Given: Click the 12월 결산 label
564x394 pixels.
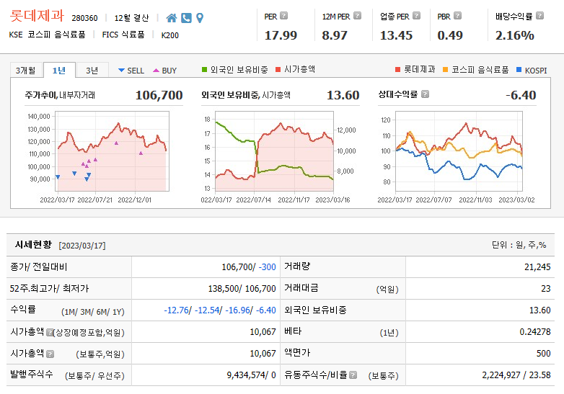Looking at the screenshot, I should pyautogui.click(x=131, y=18).
